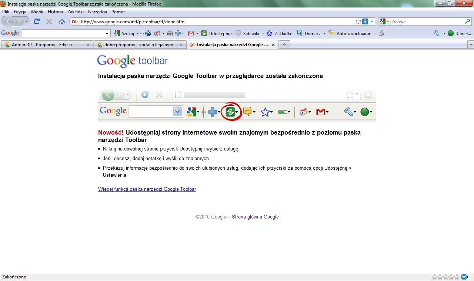Click the Google logo on the Google Toolbar
The height and width of the screenshot is (281, 474).
coord(10,33)
